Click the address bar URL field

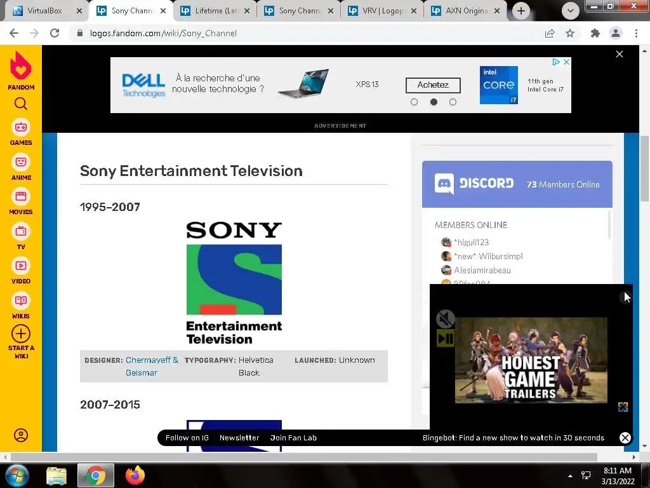[x=306, y=33]
